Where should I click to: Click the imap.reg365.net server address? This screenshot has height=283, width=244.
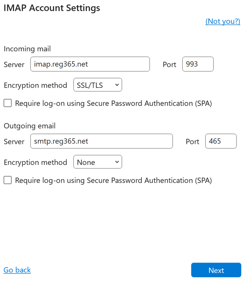click(x=90, y=64)
